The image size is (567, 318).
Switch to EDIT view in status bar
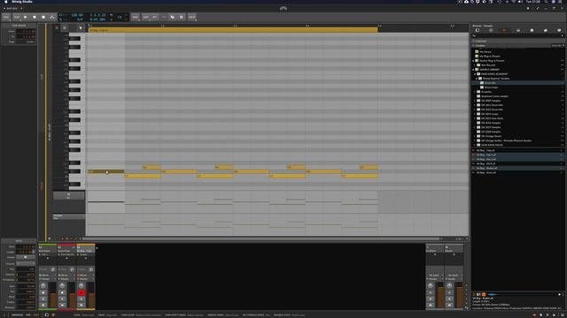[x=35, y=314]
